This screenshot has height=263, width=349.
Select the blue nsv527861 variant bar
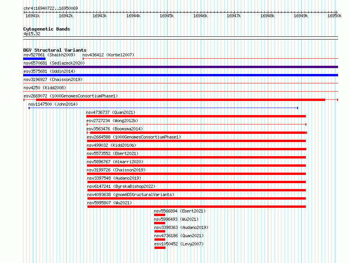(34, 59)
